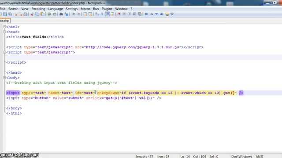Collapse the <body> fold marker
The width and height of the screenshot is (282, 158).
point(4,78)
